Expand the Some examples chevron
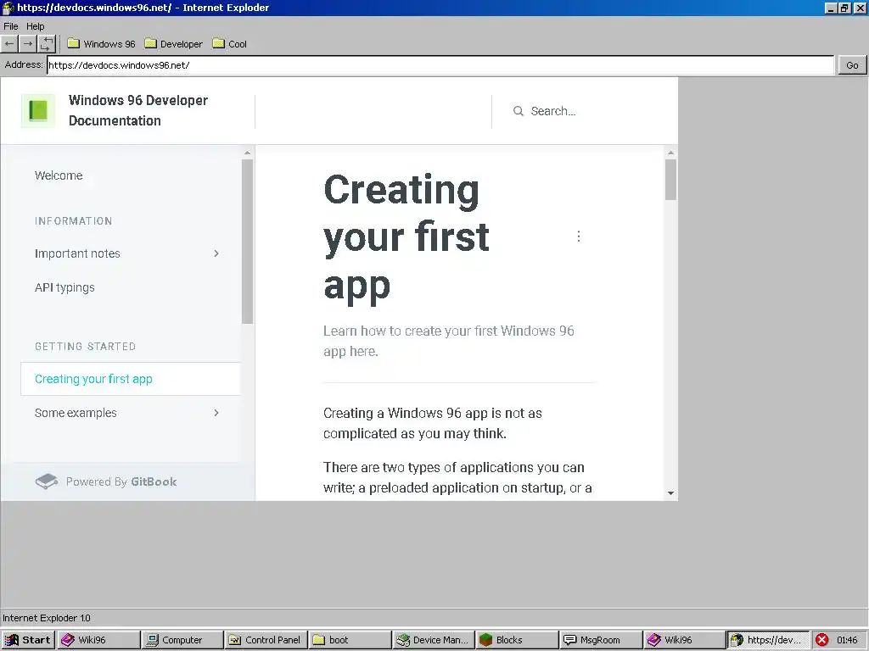This screenshot has height=651, width=869. [x=216, y=413]
